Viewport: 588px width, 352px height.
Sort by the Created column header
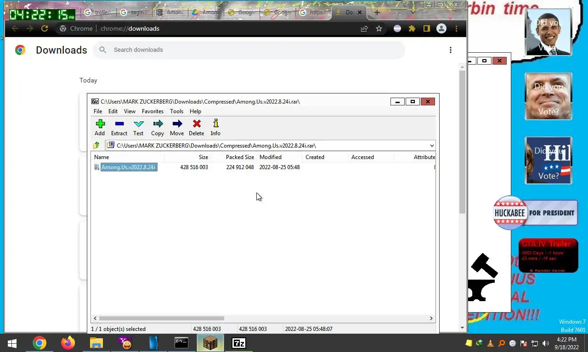[x=325, y=157]
